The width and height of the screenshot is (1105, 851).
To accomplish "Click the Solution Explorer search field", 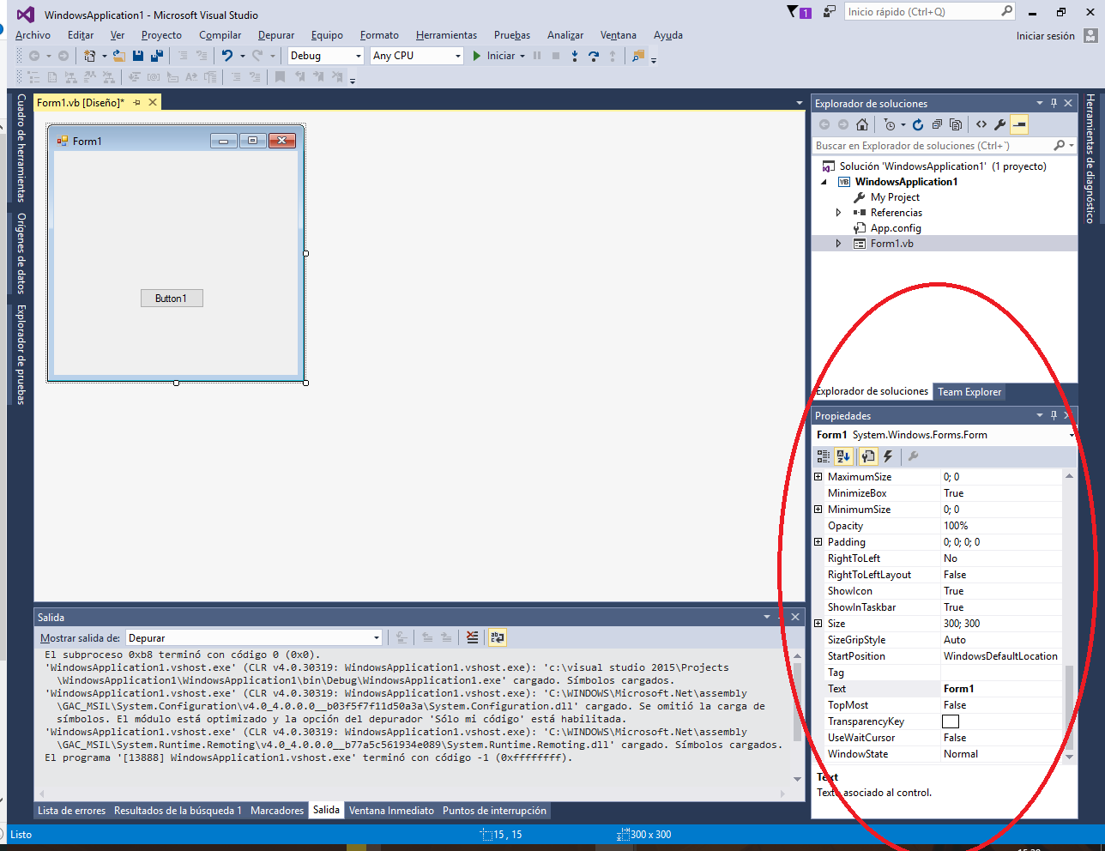I will (x=944, y=146).
